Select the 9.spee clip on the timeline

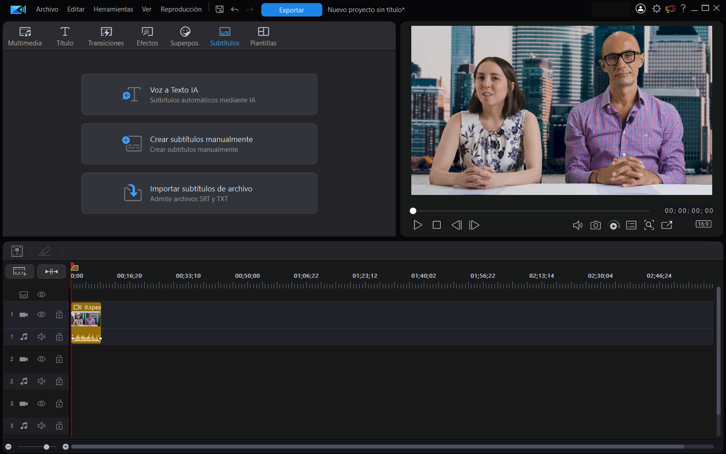tap(86, 318)
